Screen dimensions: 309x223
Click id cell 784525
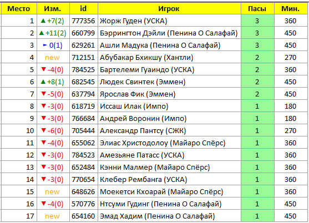(83, 70)
